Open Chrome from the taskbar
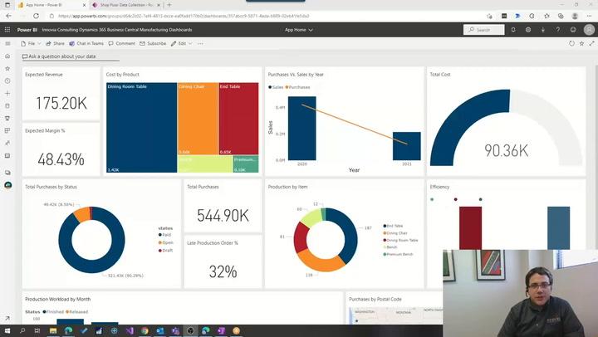The image size is (598, 337). point(145,330)
